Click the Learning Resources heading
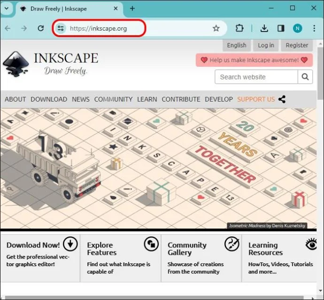This screenshot has height=300, width=324. click(265, 249)
